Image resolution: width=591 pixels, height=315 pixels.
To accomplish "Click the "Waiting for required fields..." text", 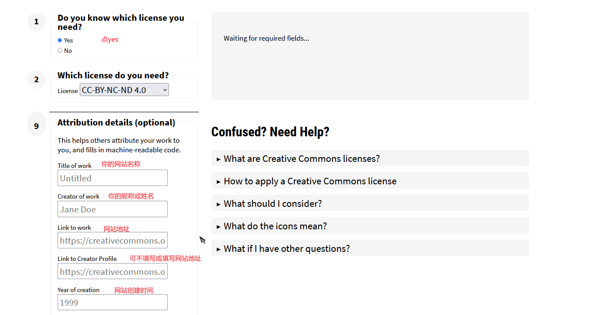I will tap(266, 39).
